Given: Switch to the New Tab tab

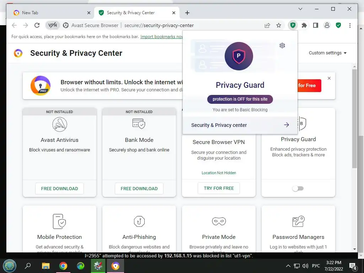Looking at the screenshot, I should (x=50, y=13).
